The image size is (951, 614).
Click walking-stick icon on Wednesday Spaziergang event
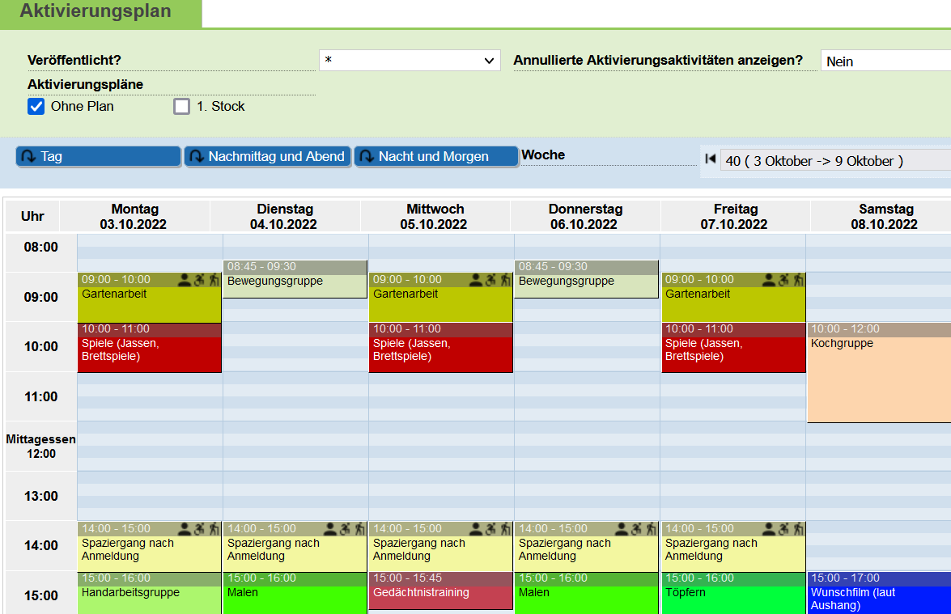point(506,529)
